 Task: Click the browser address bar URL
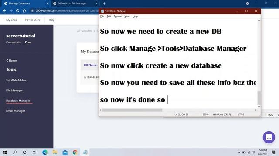pyautogui.click(x=67, y=10)
